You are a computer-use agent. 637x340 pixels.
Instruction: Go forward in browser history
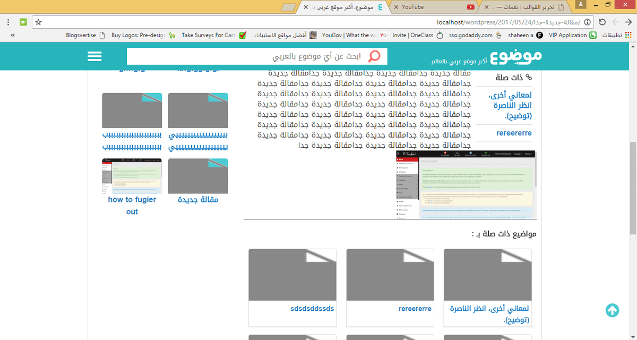pos(616,22)
